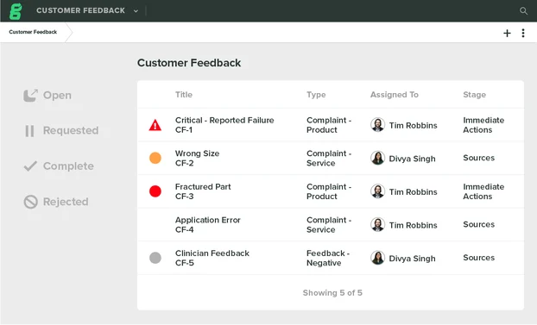Image resolution: width=537 pixels, height=325 pixels.
Task: Click the Open filter icon
Action: [x=30, y=96]
